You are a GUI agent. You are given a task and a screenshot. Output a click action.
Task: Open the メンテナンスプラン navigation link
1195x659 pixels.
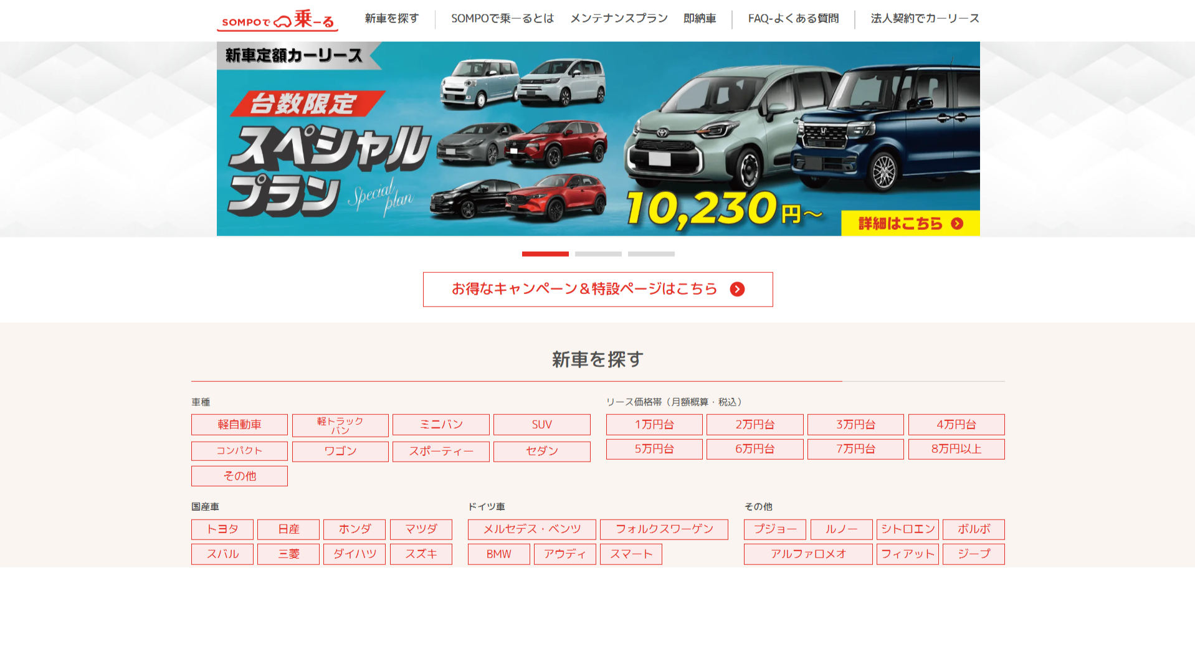[619, 19]
